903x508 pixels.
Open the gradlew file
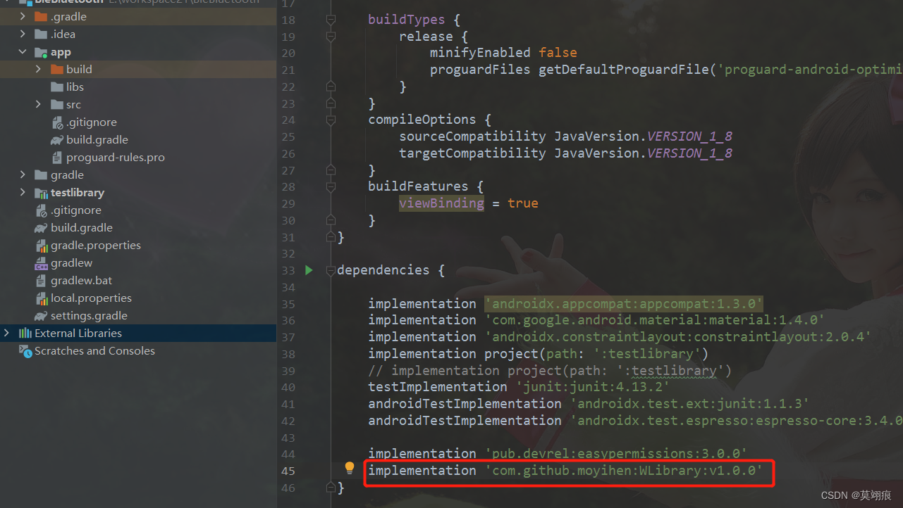tap(71, 262)
